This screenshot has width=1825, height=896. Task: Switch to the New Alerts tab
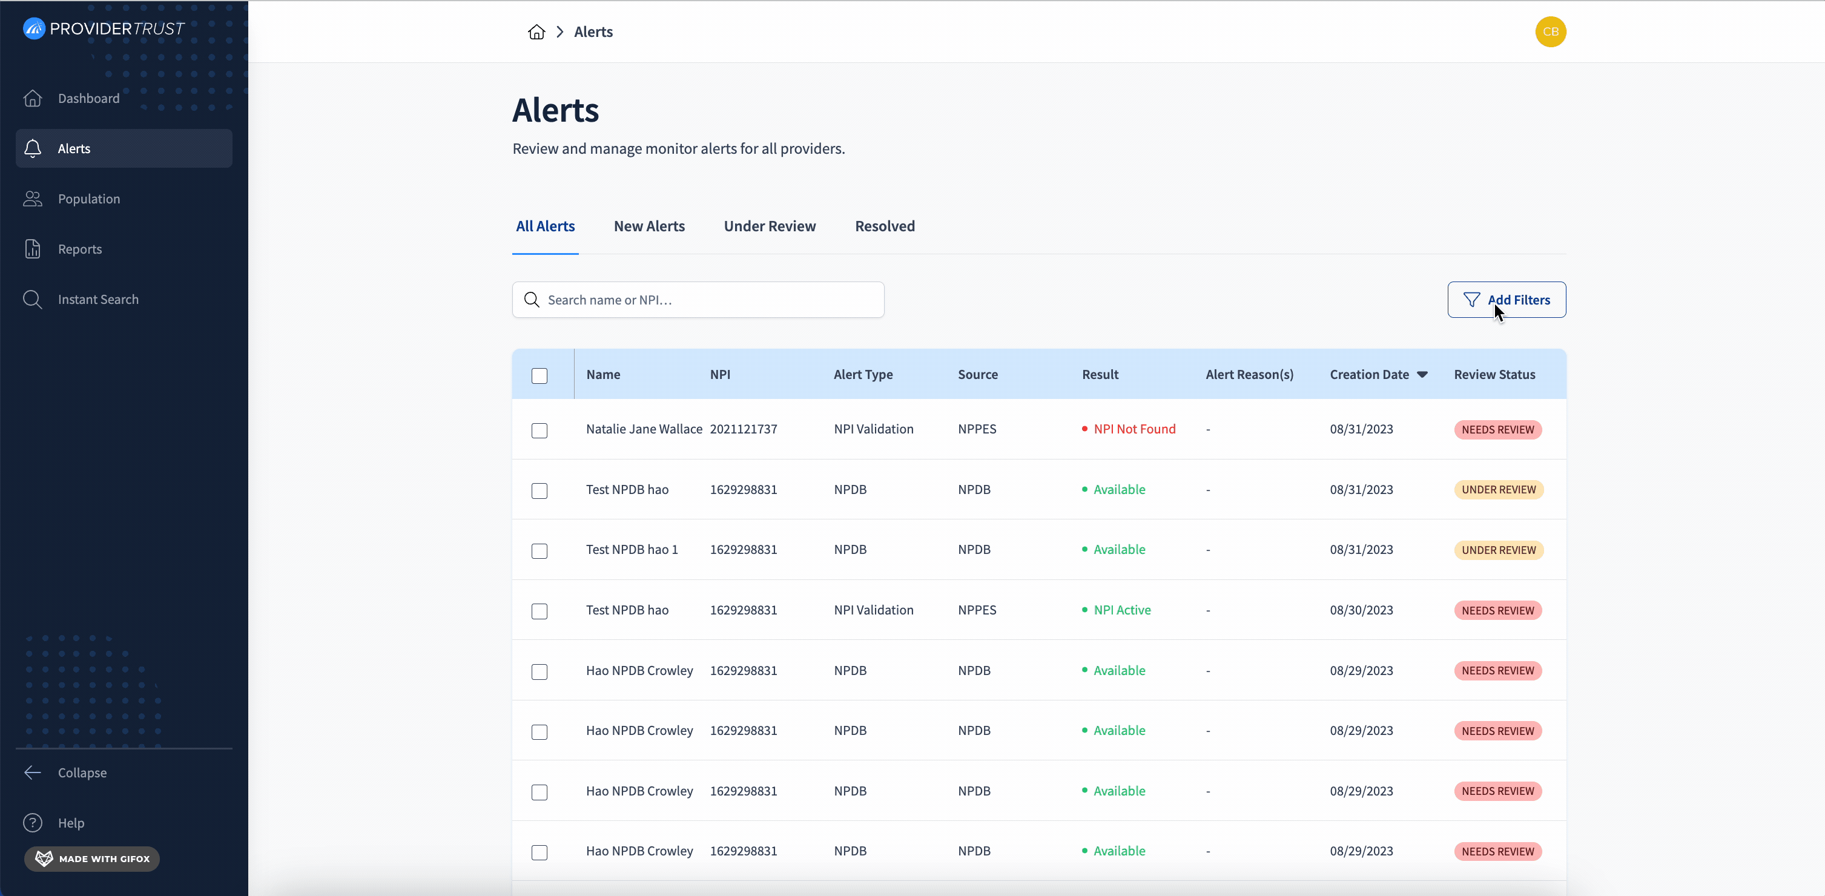pyautogui.click(x=649, y=226)
